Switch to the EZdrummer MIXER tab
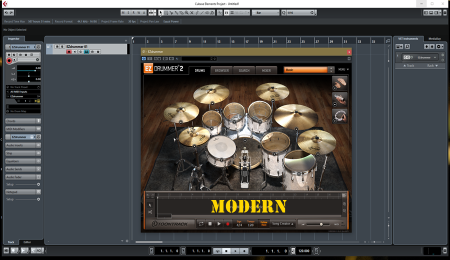 click(x=266, y=70)
